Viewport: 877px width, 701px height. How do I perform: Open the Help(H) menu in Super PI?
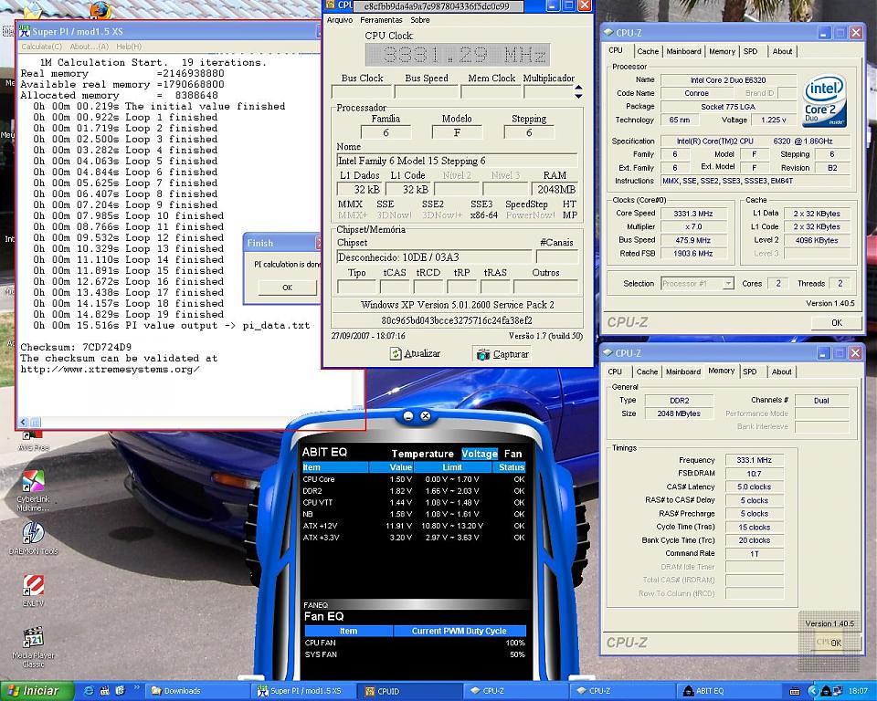129,47
